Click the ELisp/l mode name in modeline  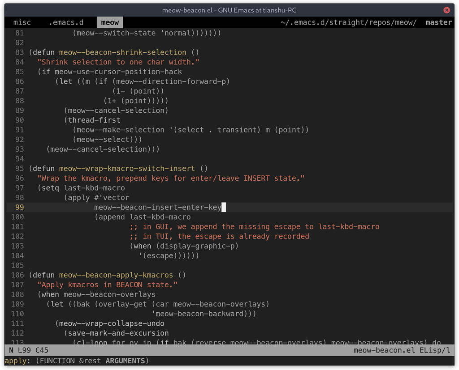434,350
